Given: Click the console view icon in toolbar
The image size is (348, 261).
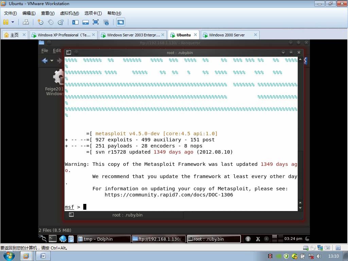Looking at the screenshot, I should point(121,22).
